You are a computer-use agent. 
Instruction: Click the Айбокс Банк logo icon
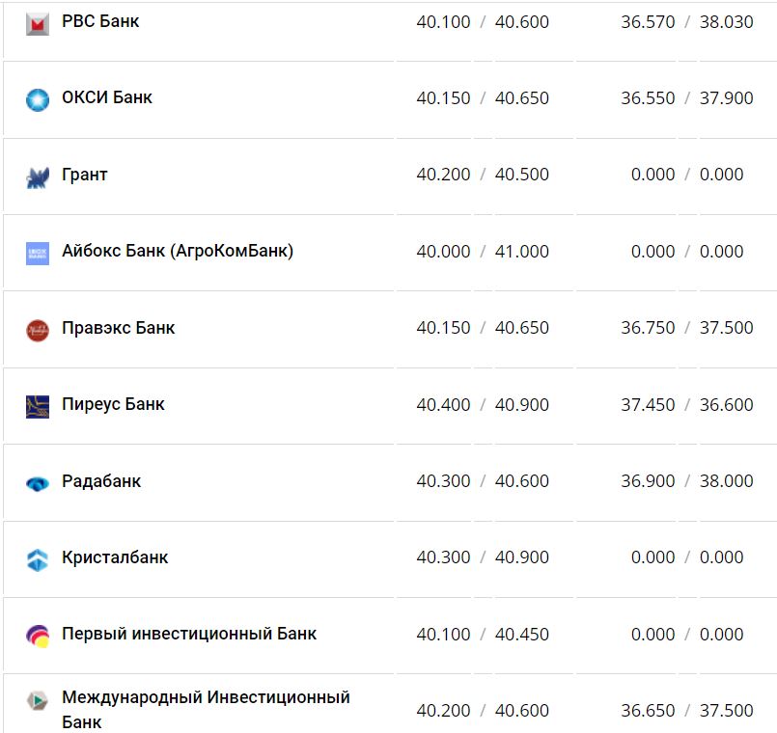(38, 253)
